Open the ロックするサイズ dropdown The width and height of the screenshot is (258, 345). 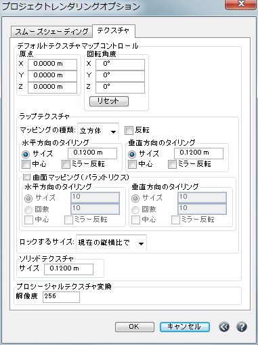(111, 243)
